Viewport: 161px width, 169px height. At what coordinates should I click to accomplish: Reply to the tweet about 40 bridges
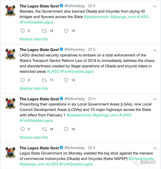pyautogui.click(x=22, y=31)
